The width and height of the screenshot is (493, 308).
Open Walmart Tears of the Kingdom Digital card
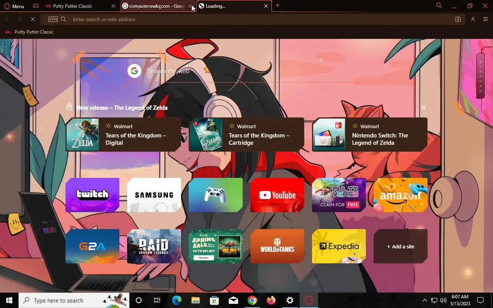pos(123,134)
